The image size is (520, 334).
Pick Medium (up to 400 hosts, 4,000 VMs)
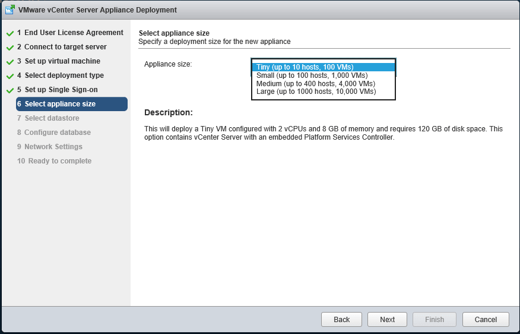click(x=324, y=84)
